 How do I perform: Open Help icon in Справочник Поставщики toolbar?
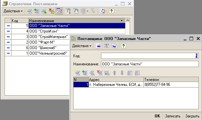pos(111,11)
